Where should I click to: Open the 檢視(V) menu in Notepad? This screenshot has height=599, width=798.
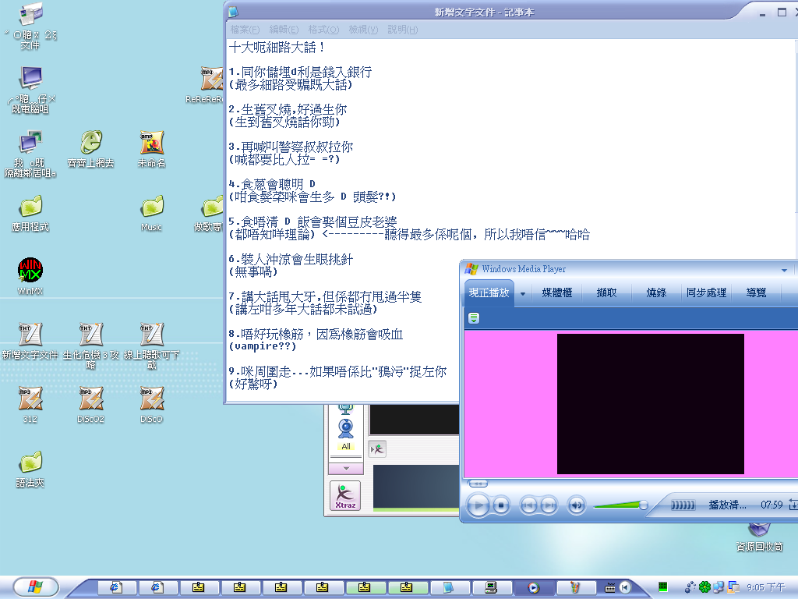point(363,30)
